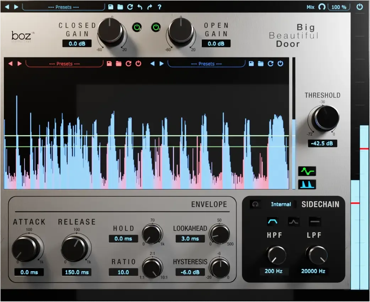Image resolution: width=370 pixels, height=302 pixels.
Task: Toggle sidechain listen headphones button
Action: coord(255,204)
